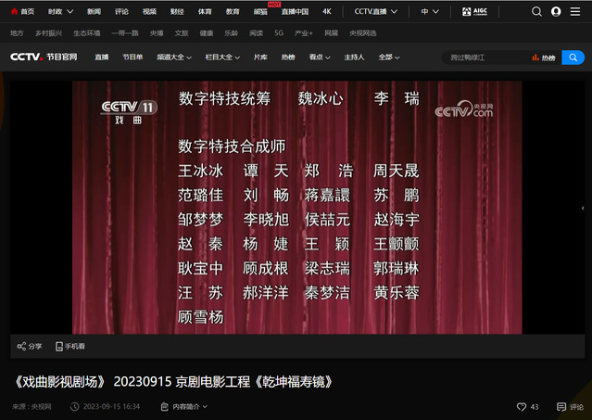The width and height of the screenshot is (592, 420).
Task: Click the share (分享) icon
Action: [21, 346]
